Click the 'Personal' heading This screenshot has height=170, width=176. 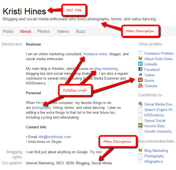[x=33, y=93]
